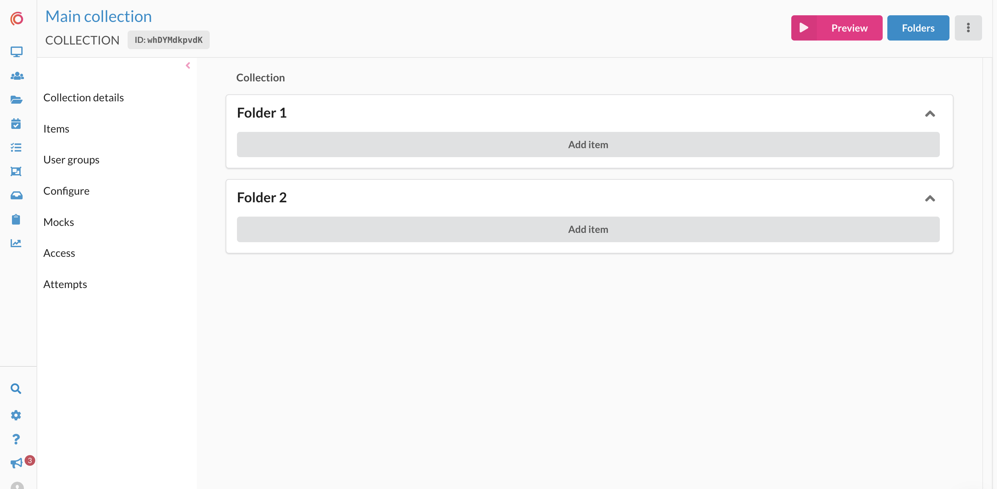Click the calendar check icon
Screen dimensions: 997x489
(x=16, y=124)
